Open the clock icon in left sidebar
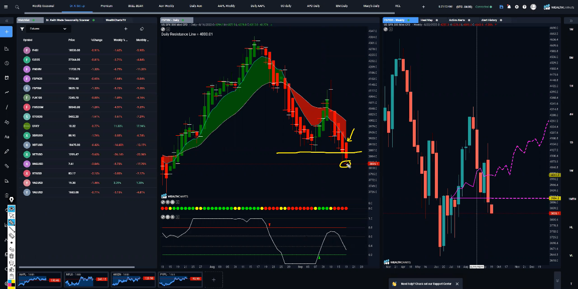Screen dimensions: 578x289 7,63
